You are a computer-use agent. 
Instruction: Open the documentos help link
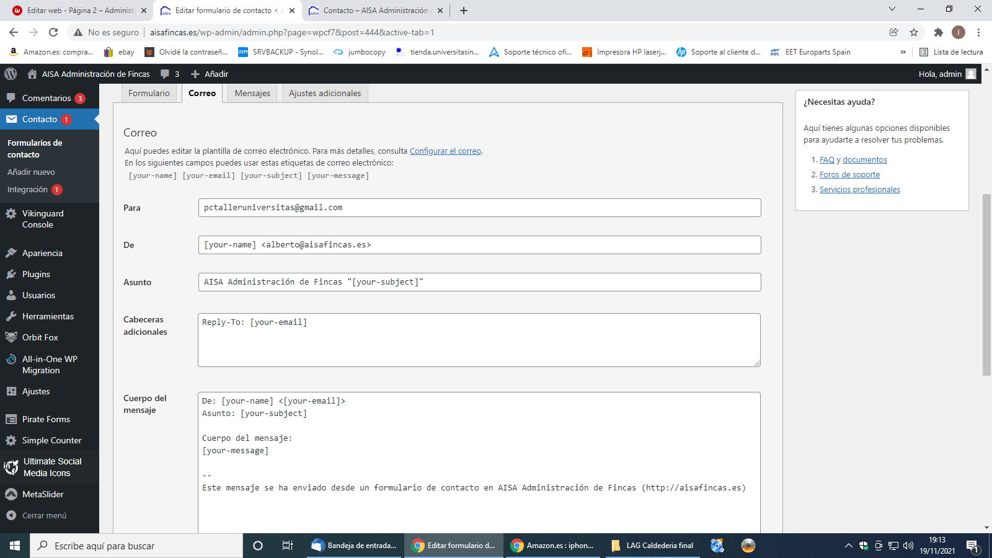click(x=865, y=159)
